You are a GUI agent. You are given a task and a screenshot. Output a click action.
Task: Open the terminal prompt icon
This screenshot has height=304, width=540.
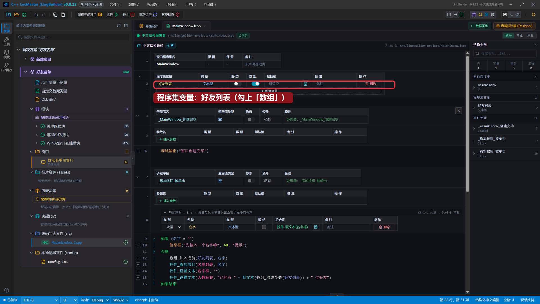(511, 15)
